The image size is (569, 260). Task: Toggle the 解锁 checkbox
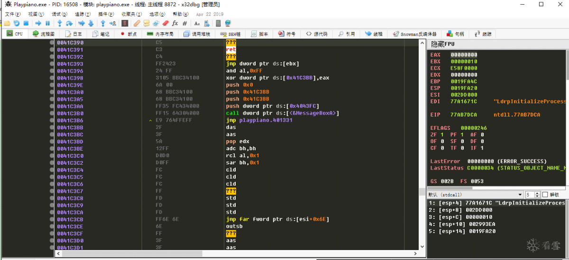(545, 195)
